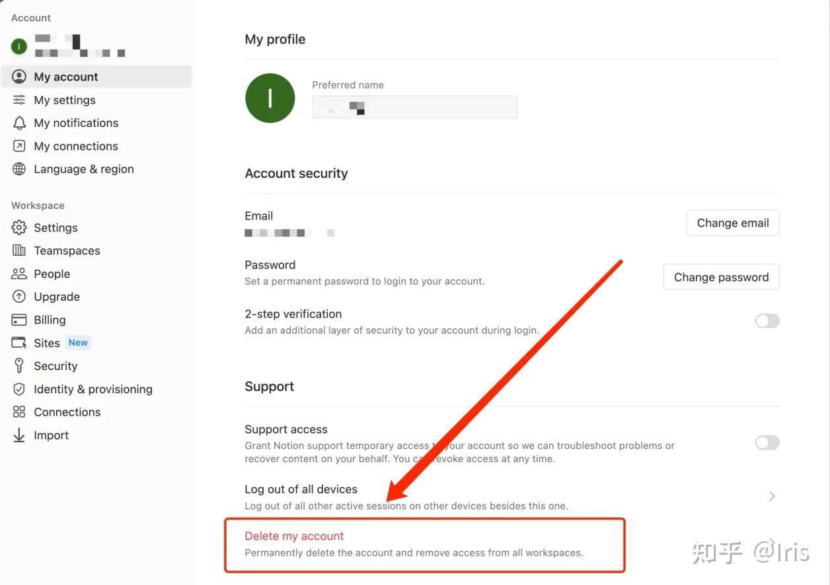Click the workspace Settings gear icon

[19, 228]
